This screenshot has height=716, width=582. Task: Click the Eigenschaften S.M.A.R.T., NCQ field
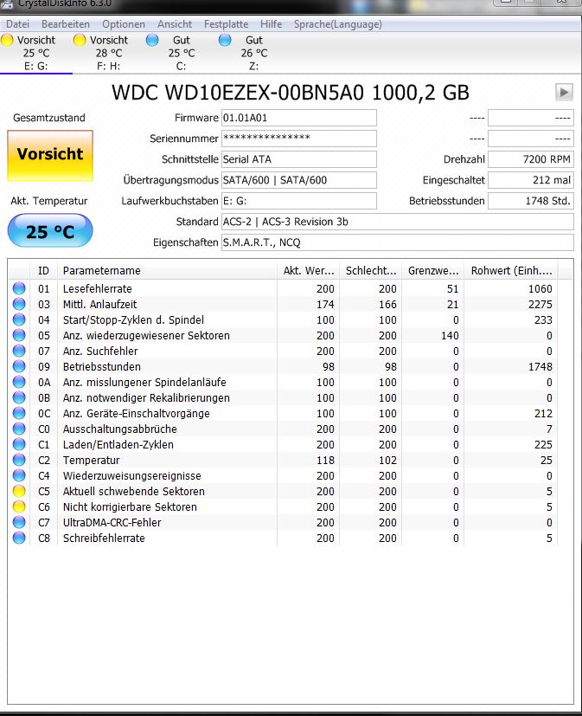(398, 242)
